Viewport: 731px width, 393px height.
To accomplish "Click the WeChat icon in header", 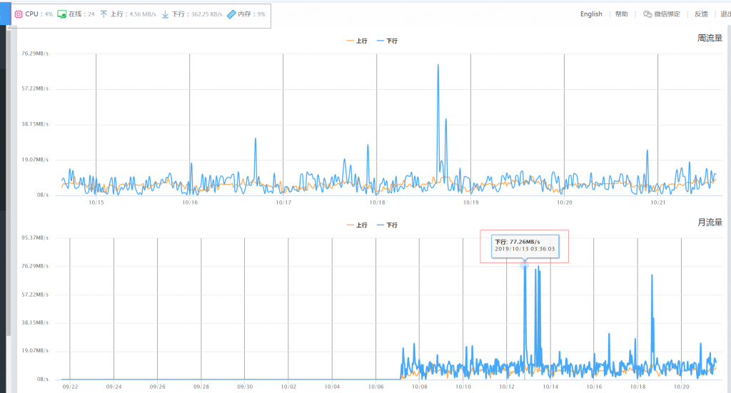I will pos(647,14).
